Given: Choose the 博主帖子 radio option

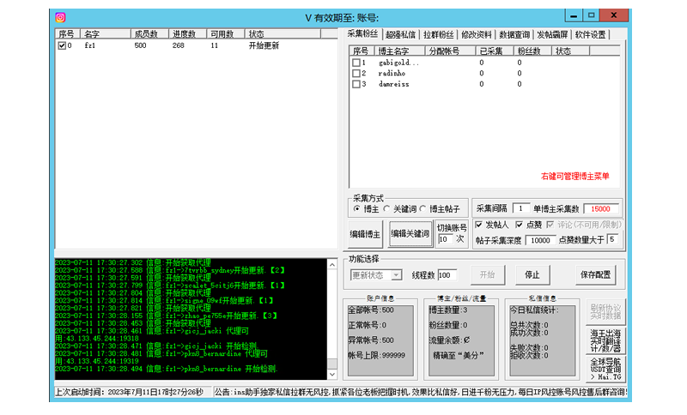Looking at the screenshot, I should coord(423,209).
